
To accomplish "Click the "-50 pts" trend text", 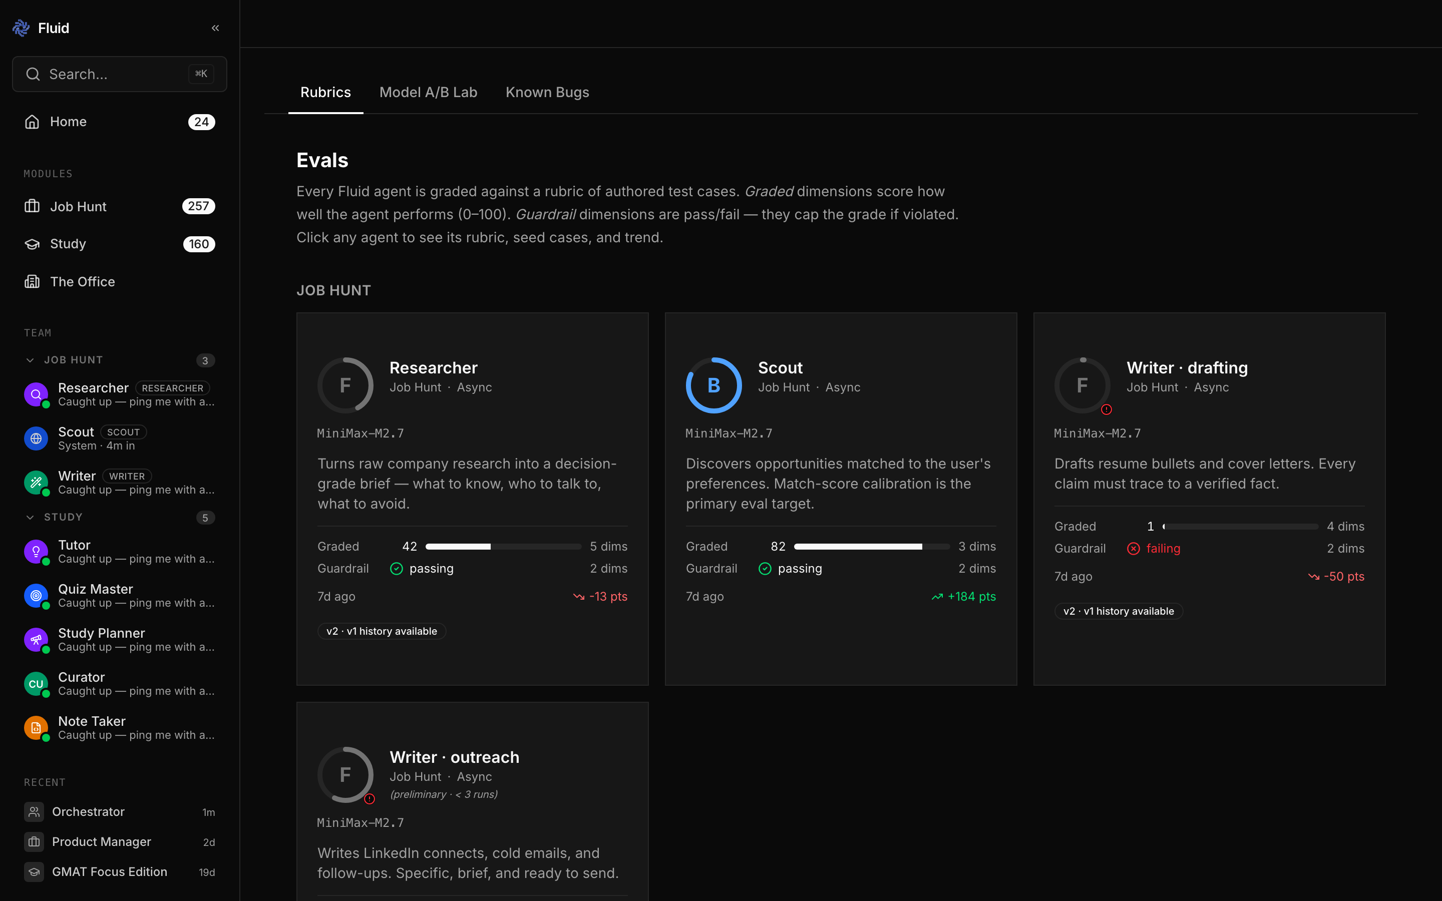I will (x=1344, y=576).
